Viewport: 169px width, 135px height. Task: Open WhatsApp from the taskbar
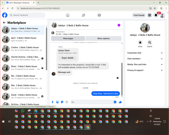tap(23, 111)
